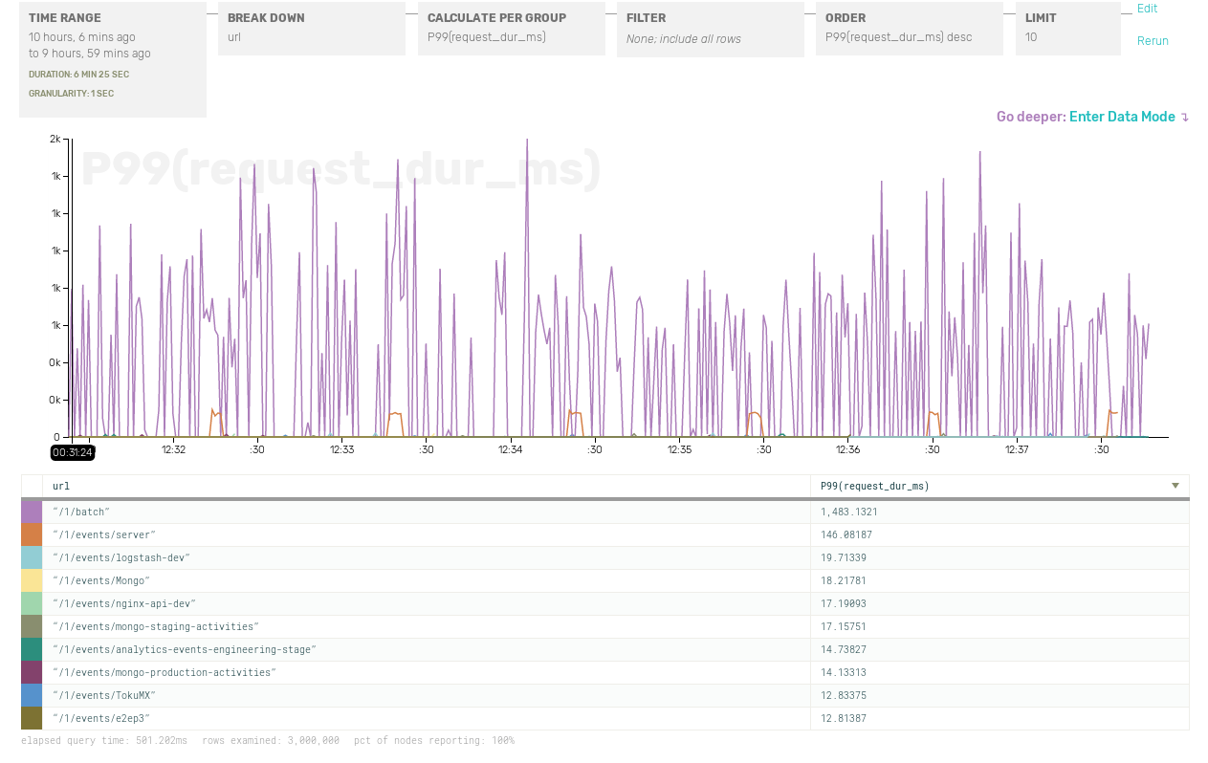Click the Edit link
Image resolution: width=1208 pixels, height=763 pixels.
point(1147,9)
